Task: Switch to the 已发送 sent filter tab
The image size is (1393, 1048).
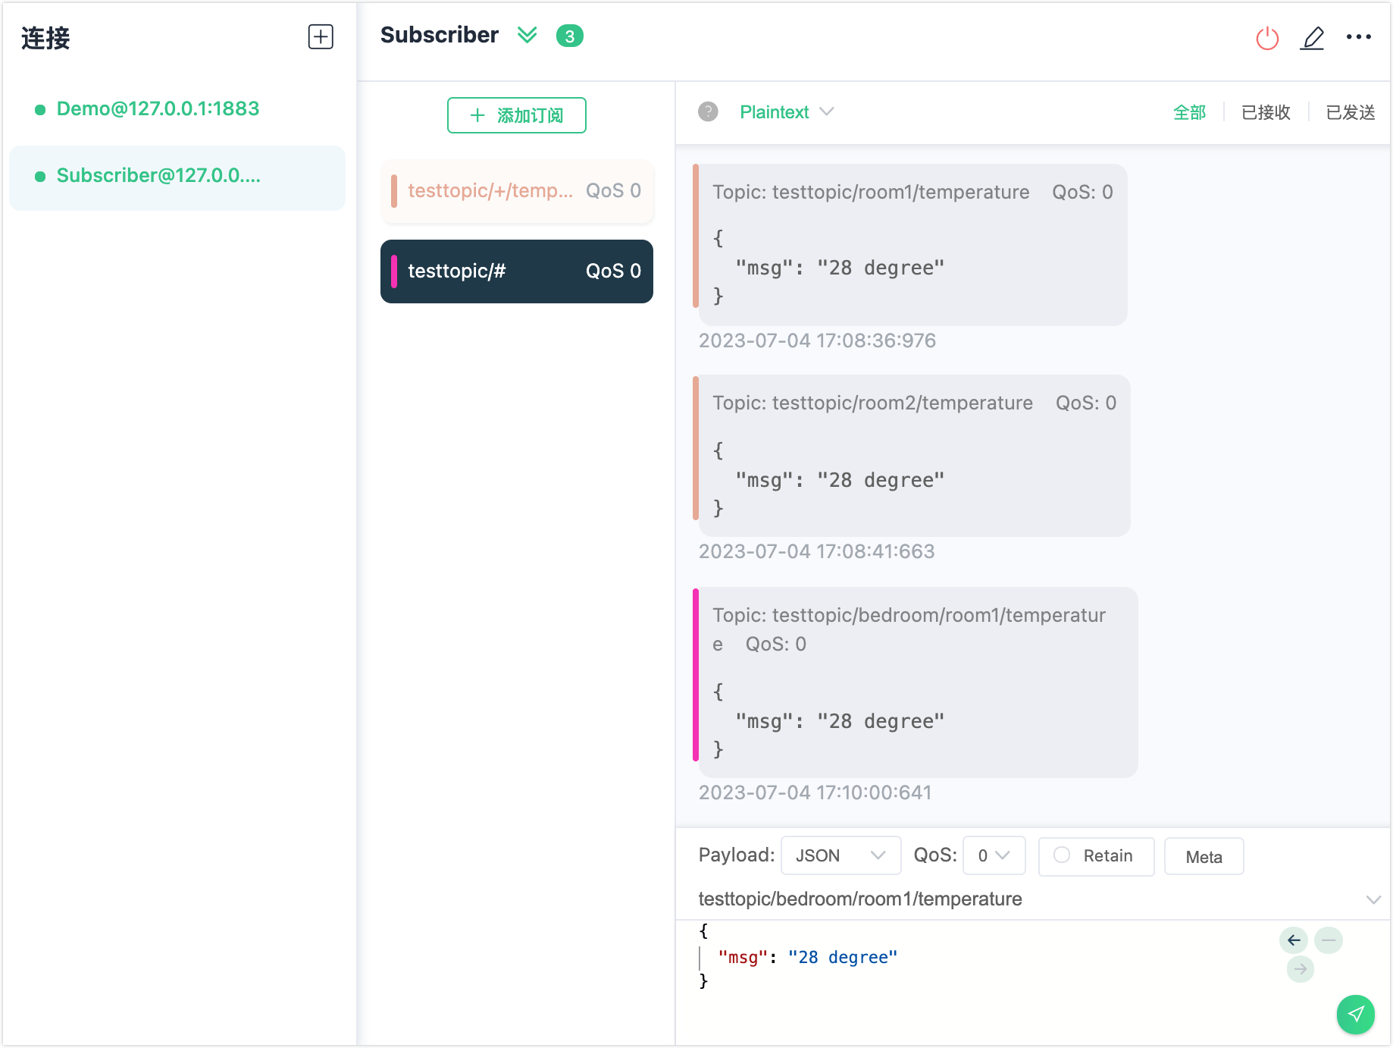Action: pyautogui.click(x=1350, y=112)
